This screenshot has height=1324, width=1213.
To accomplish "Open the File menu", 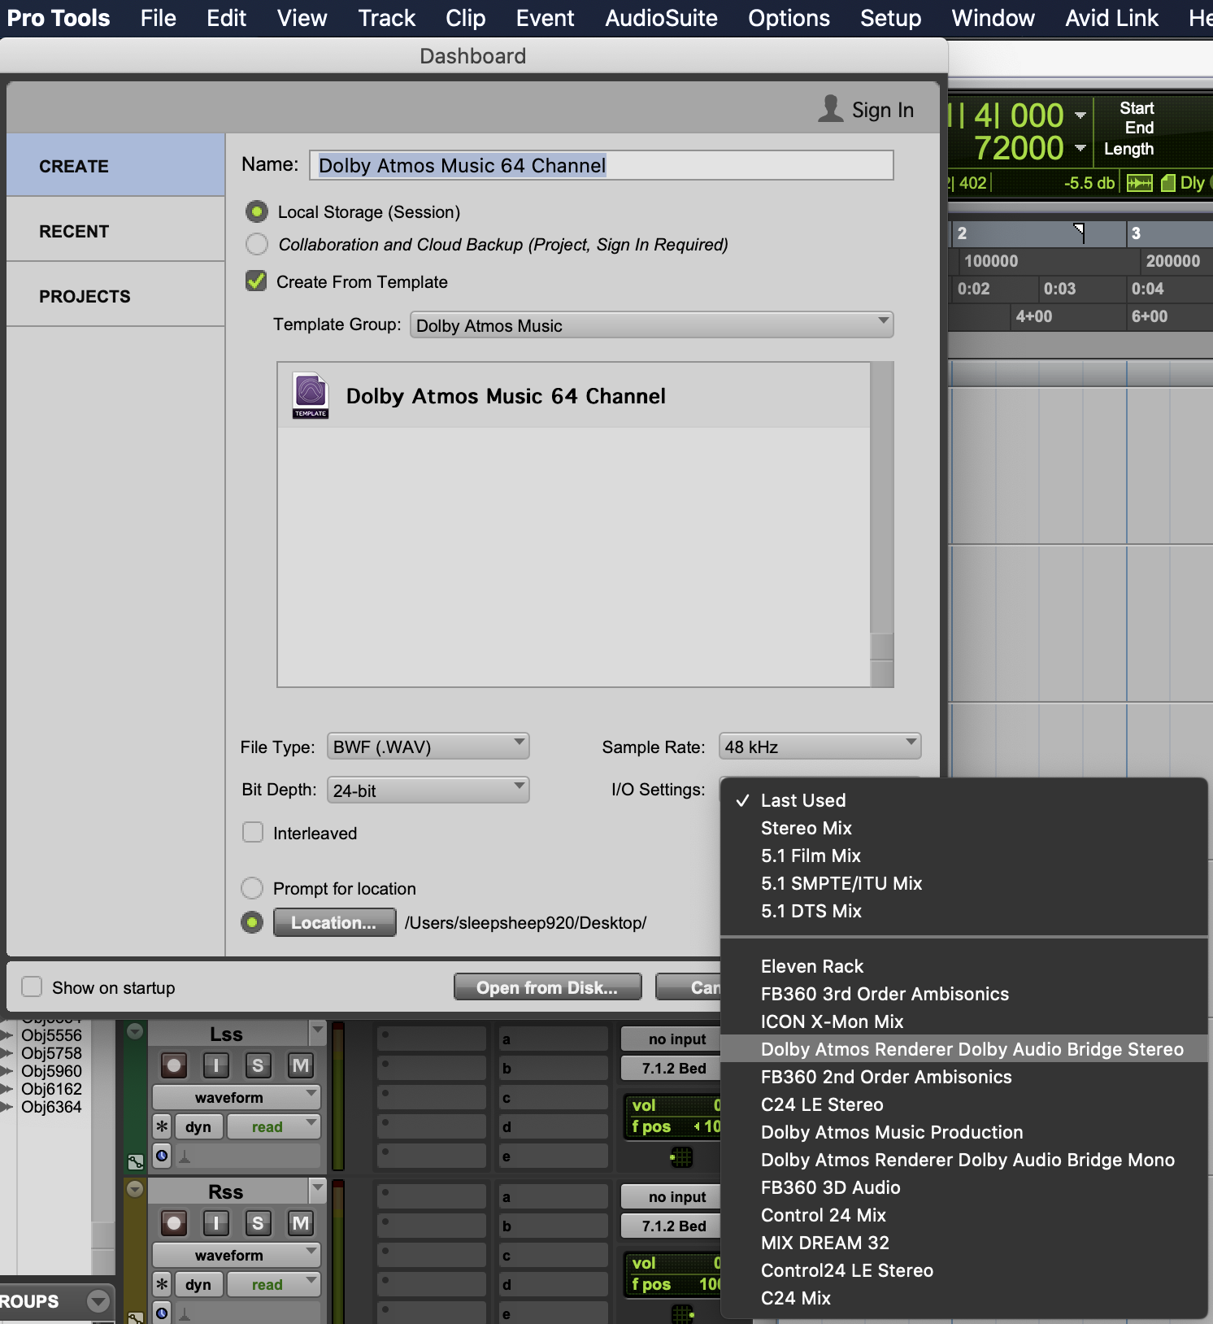I will click(158, 18).
